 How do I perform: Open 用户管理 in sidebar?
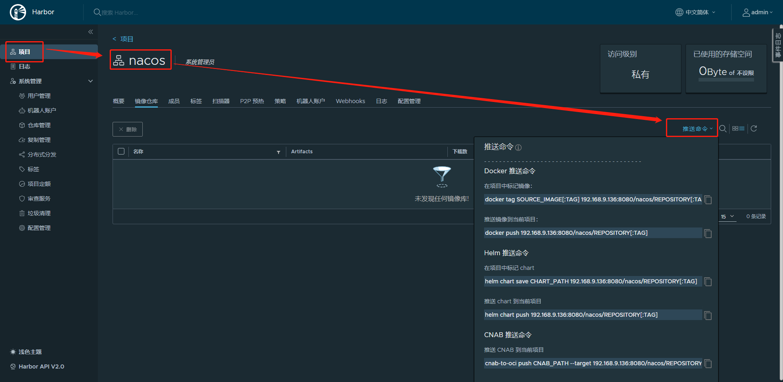click(x=39, y=96)
